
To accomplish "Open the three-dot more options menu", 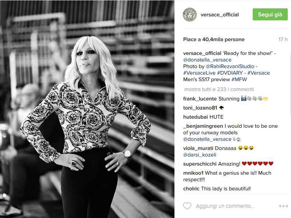I will tap(283, 206).
